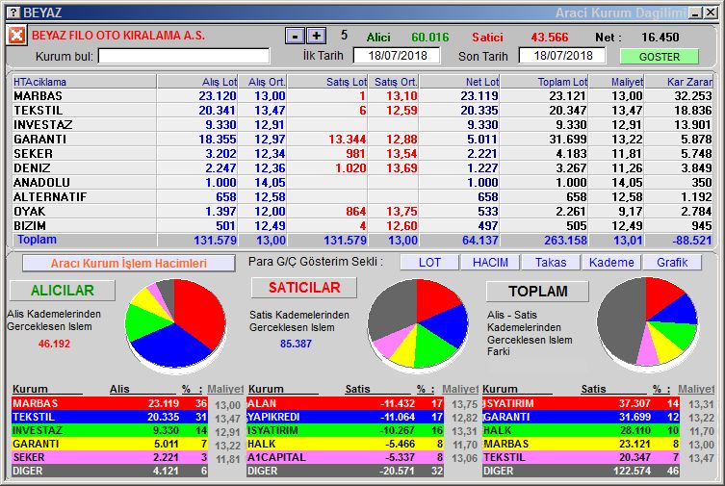Click GARANTI row showing 31.699 in total list
Viewport: 725px width, 486px height.
pyautogui.click(x=581, y=417)
